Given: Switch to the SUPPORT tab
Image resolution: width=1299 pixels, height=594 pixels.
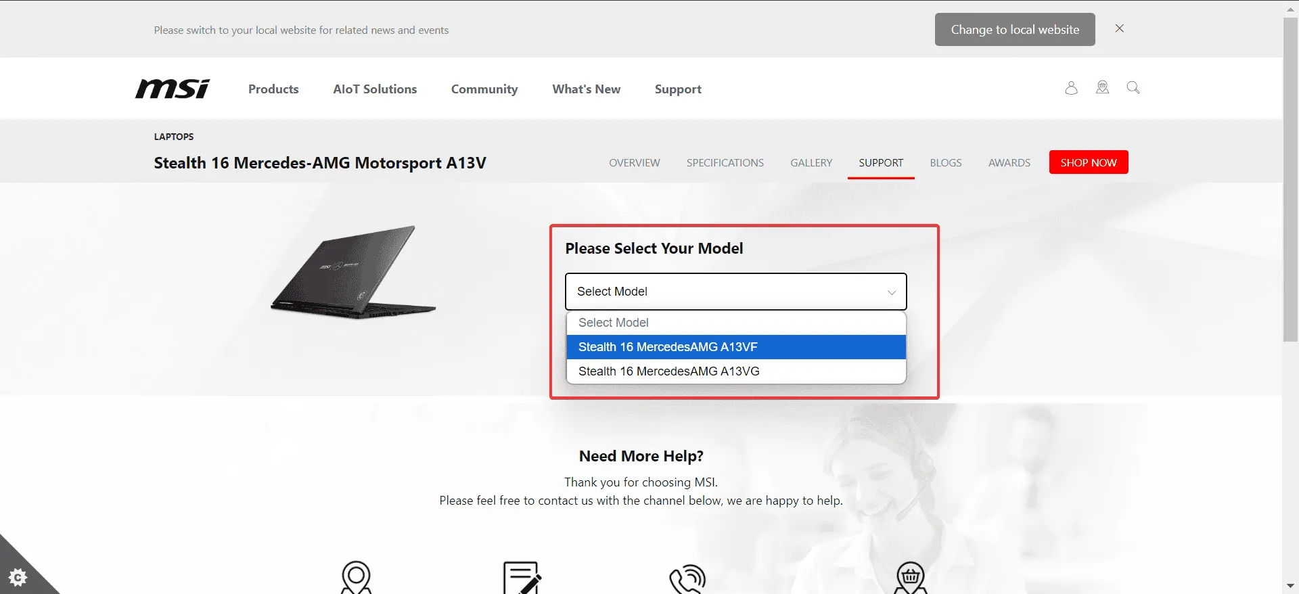Looking at the screenshot, I should tap(881, 163).
